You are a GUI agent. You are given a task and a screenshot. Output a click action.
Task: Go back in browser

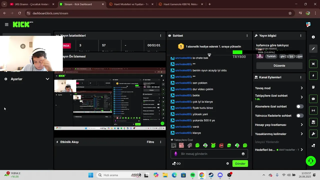pos(4,13)
